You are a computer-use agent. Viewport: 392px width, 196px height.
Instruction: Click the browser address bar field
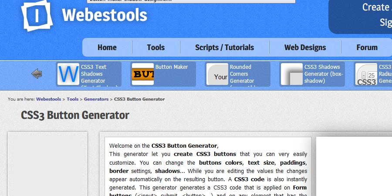point(191,1)
